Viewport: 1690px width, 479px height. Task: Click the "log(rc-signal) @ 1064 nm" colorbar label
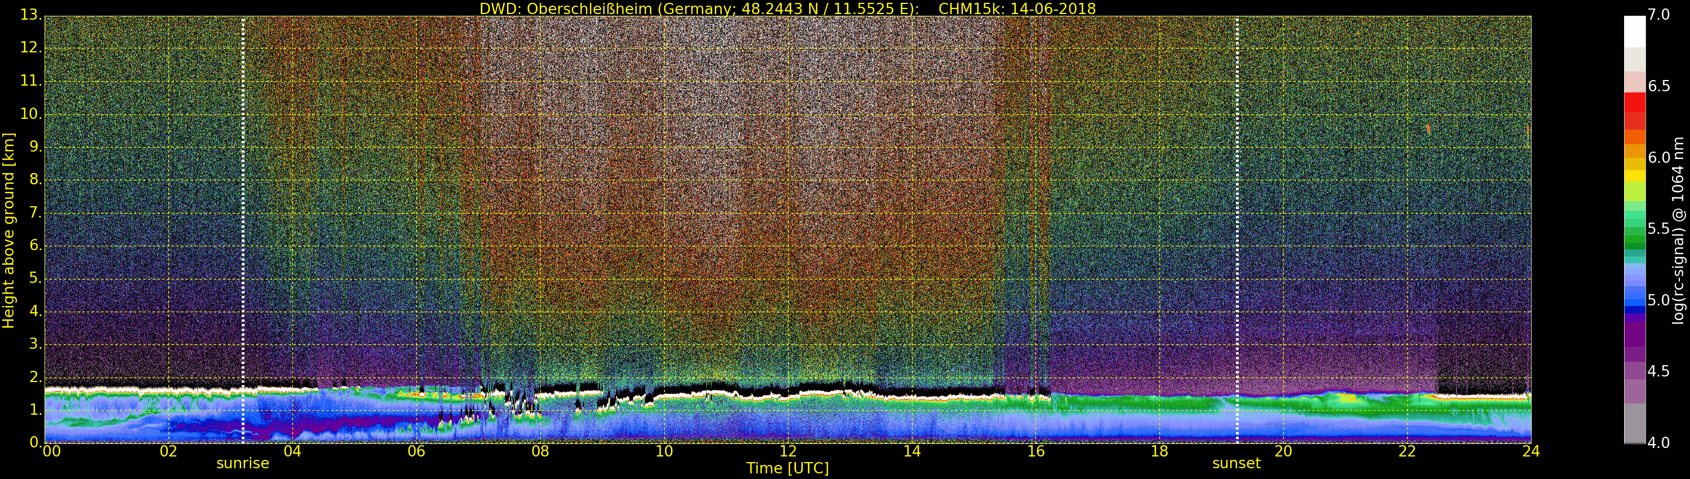[1679, 230]
